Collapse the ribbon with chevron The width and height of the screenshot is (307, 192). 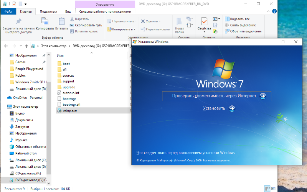pyautogui.click(x=268, y=11)
